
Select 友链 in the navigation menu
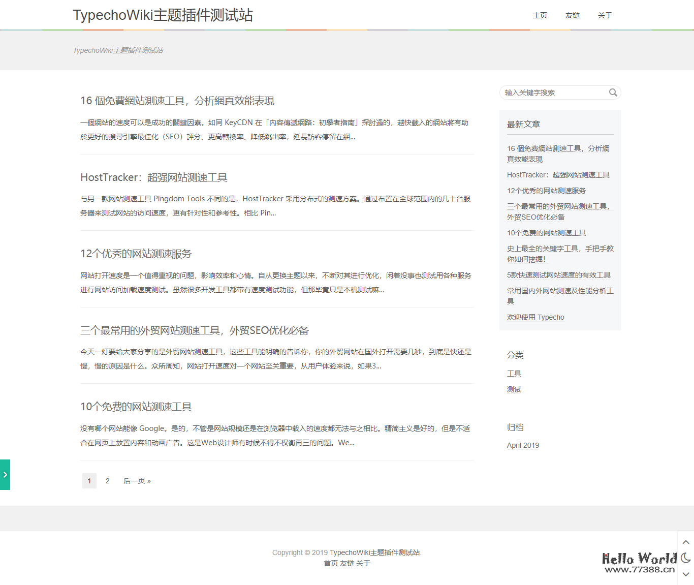(572, 16)
